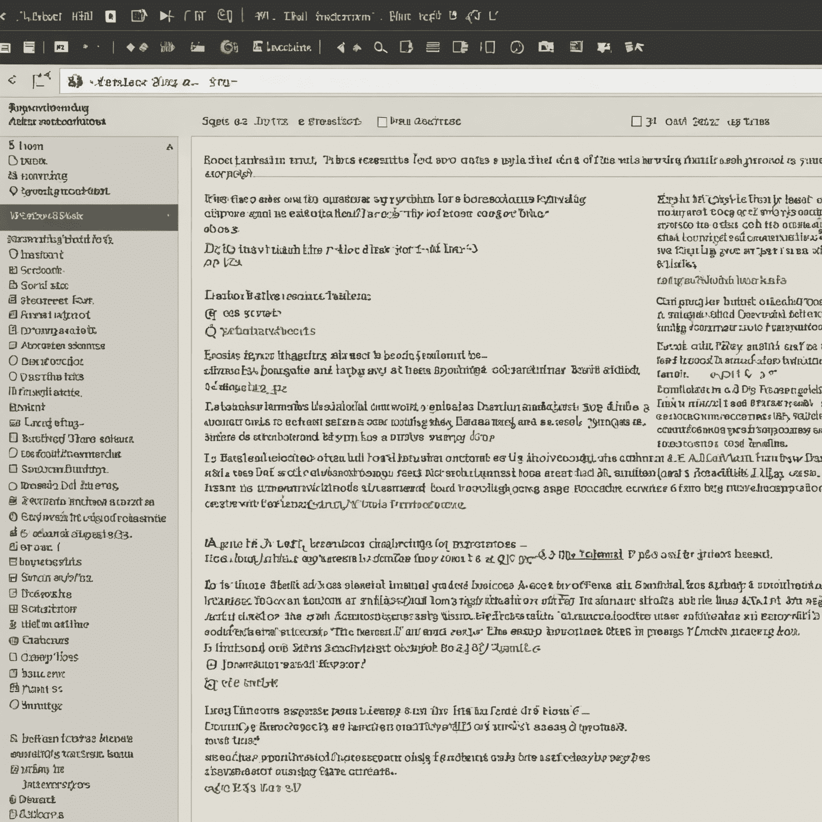Open the three-horizontal-lines icon in the toolbar
Viewport: 822px width, 822px height.
point(433,48)
